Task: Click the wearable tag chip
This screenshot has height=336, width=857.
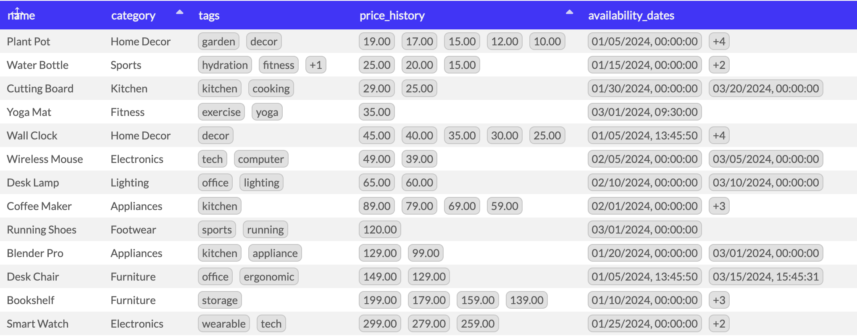Action: point(223,324)
